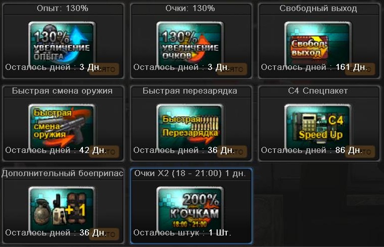Viewport: 384px width, 247px height.
Task: Select the 200% к очкам icon
Action: (190, 208)
